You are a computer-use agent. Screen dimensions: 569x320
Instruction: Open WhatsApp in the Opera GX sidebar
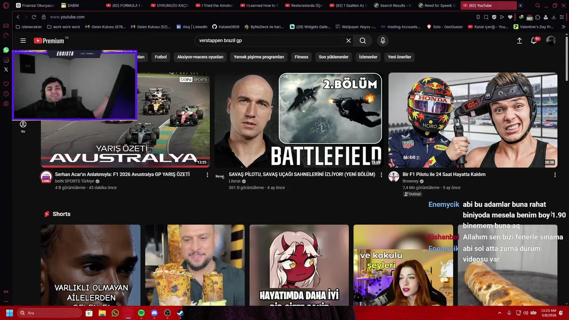point(6,50)
